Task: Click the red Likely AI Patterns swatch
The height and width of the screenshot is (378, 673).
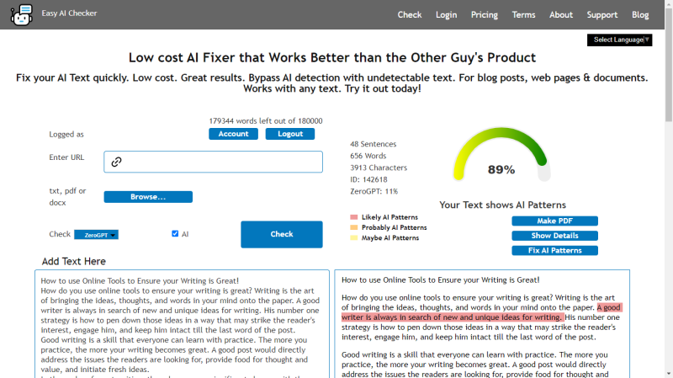Action: pyautogui.click(x=354, y=217)
